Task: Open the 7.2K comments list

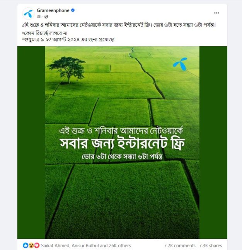Action: [x=180, y=245]
